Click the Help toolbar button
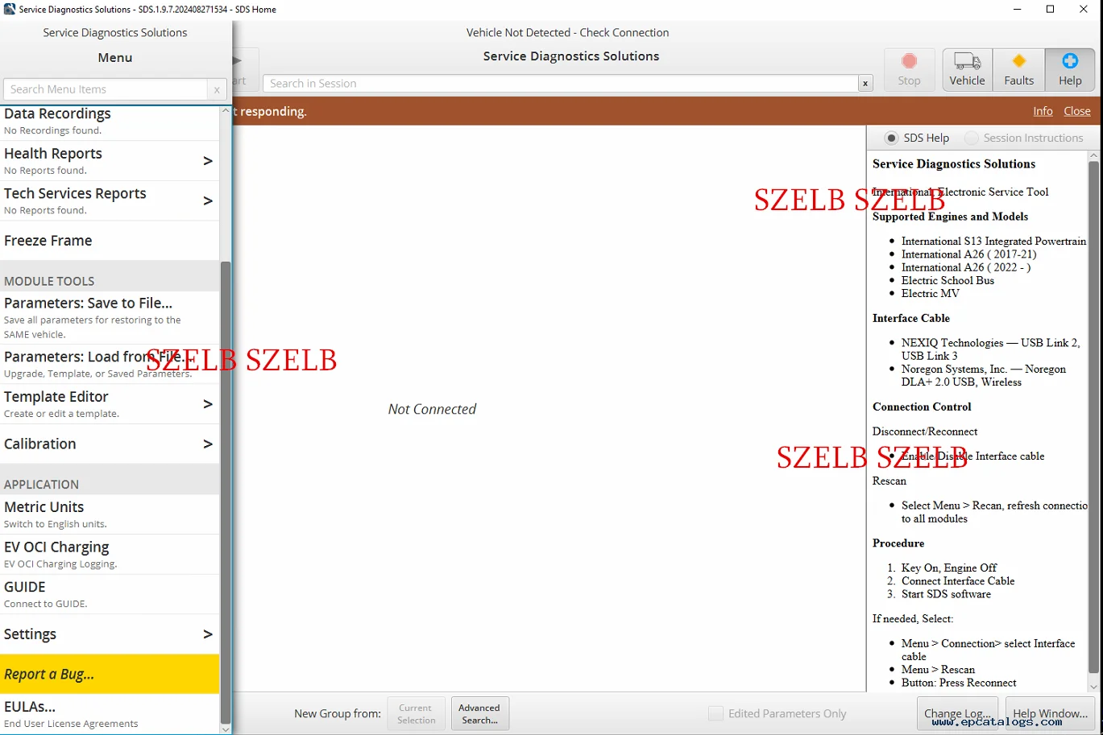The width and height of the screenshot is (1103, 735). [x=1070, y=69]
